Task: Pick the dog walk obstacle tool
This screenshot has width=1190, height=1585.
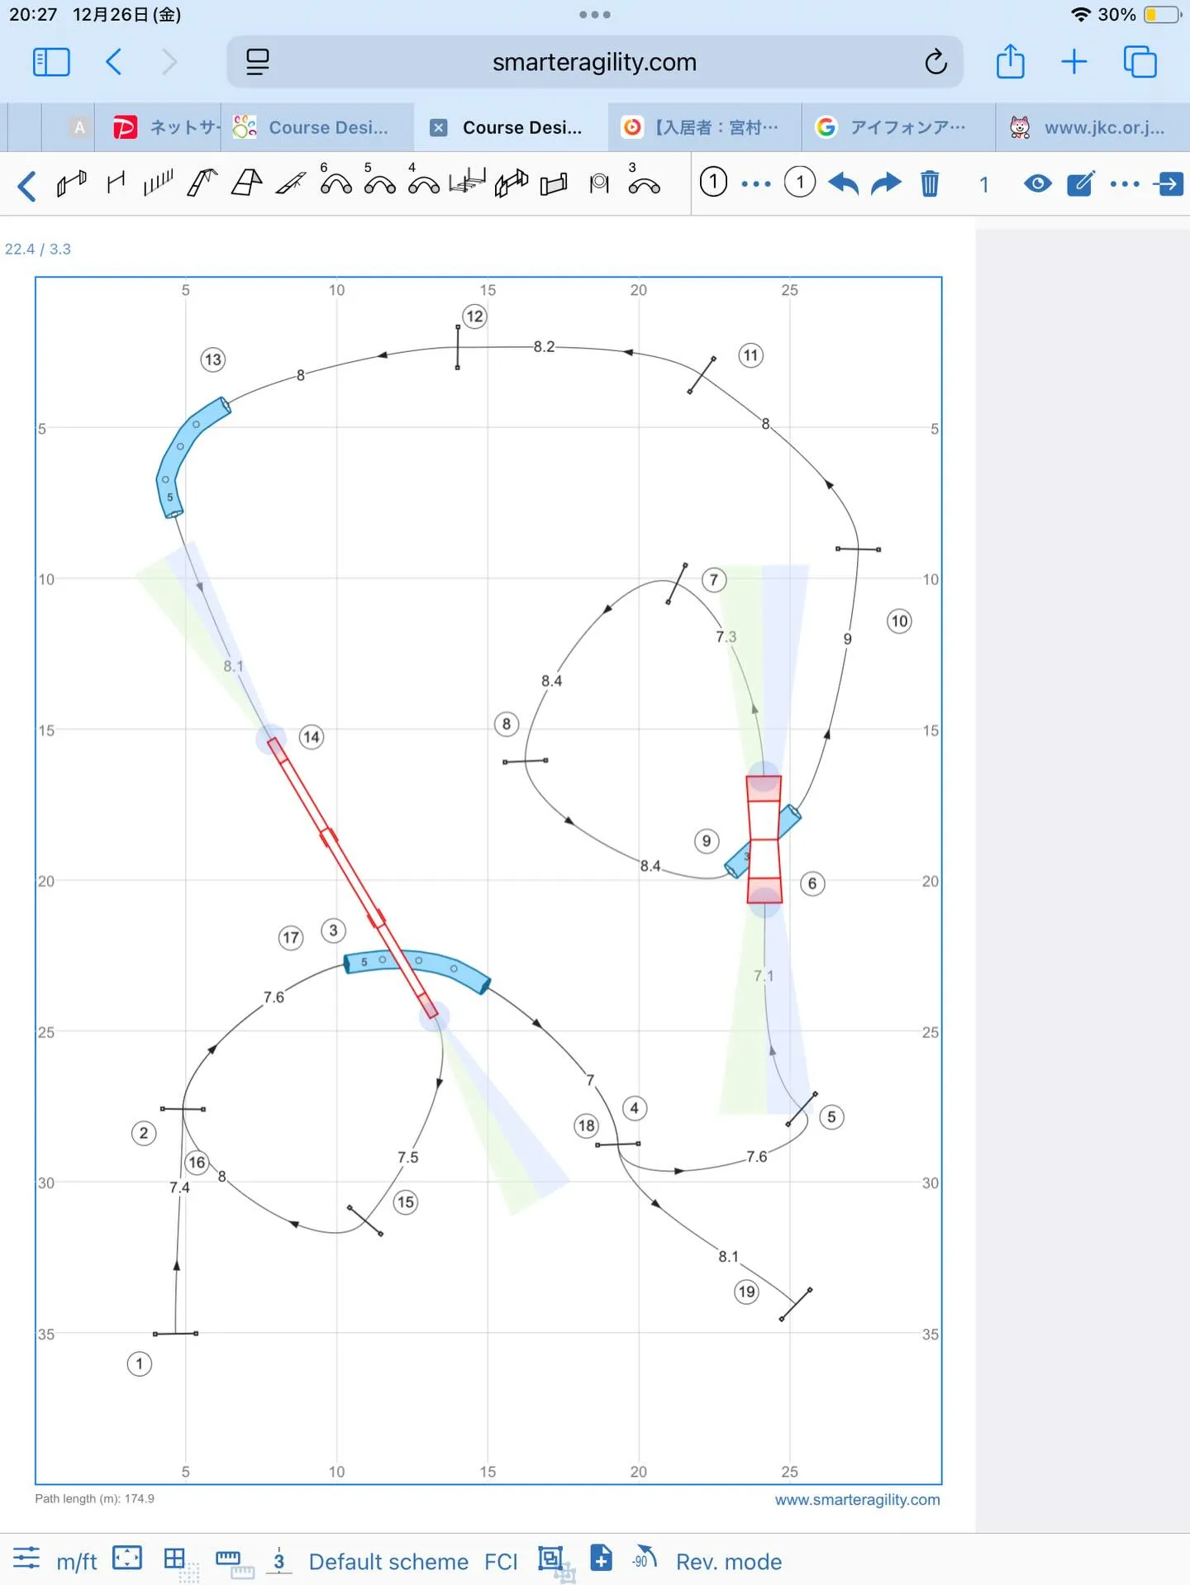Action: 202,183
